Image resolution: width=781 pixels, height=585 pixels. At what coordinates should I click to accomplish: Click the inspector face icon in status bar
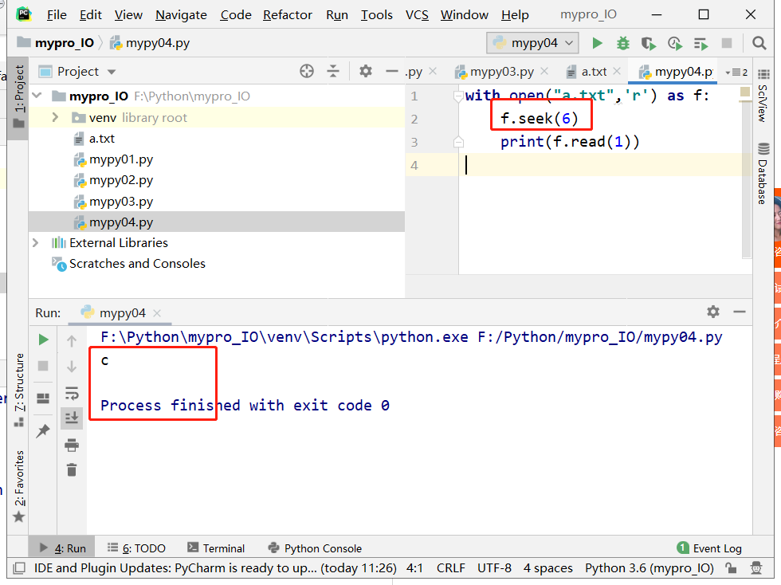756,568
